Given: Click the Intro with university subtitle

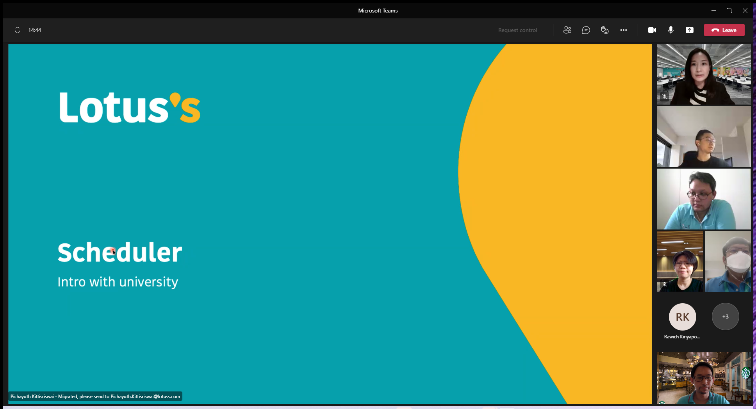Looking at the screenshot, I should [118, 282].
